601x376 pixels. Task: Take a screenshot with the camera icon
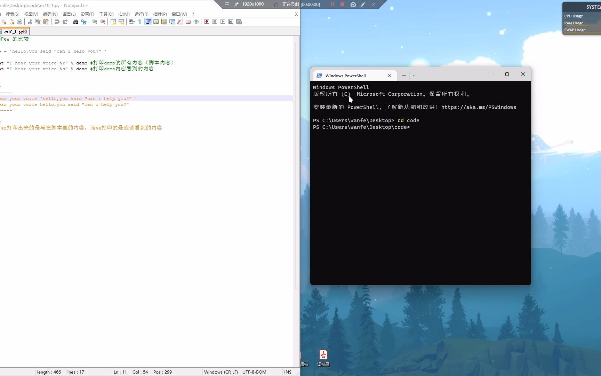(353, 4)
